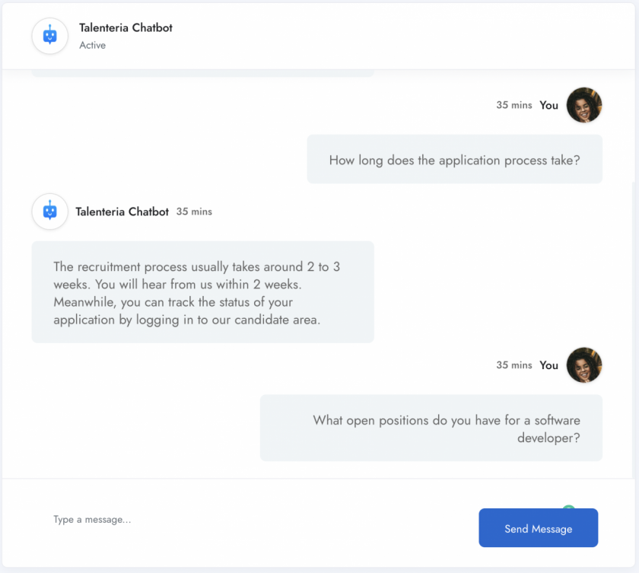Viewport: 639px width, 573px height.
Task: Open the user avatar above the application process question
Action: (584, 105)
